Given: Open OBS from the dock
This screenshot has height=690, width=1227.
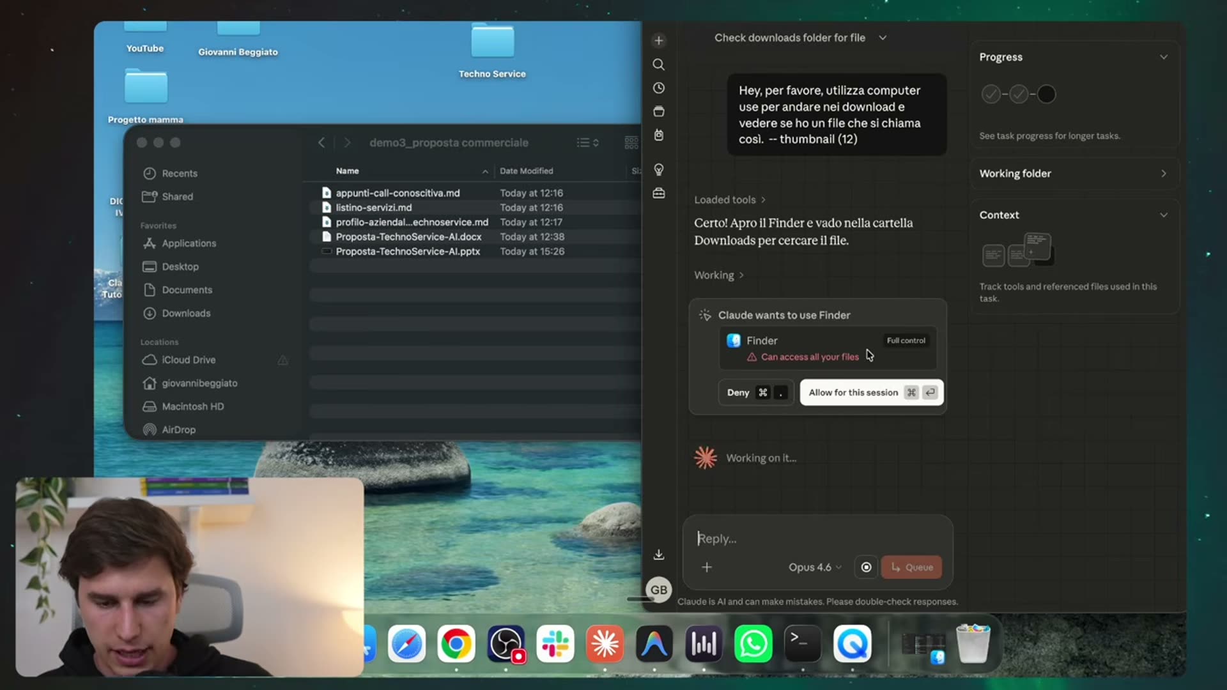Looking at the screenshot, I should [506, 644].
